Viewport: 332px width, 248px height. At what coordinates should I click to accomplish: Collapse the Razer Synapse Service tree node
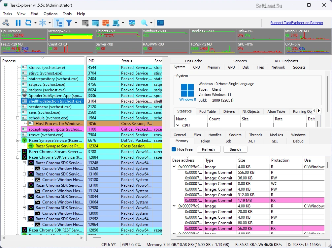tap(18, 140)
